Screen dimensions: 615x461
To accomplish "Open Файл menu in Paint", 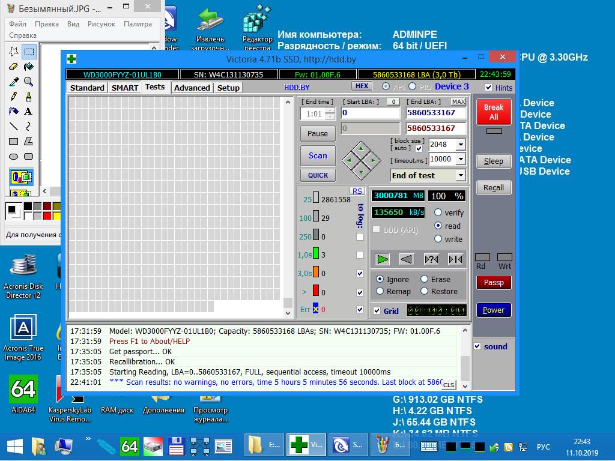I will pos(17,24).
